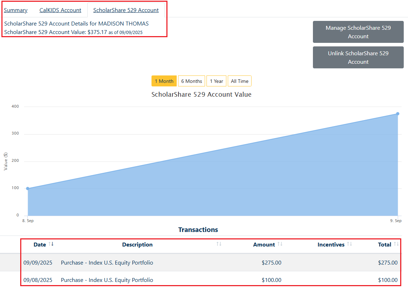Viewport: 408px width, 289px height.
Task: Switch to the CalKIDS Account tab
Action: (60, 10)
